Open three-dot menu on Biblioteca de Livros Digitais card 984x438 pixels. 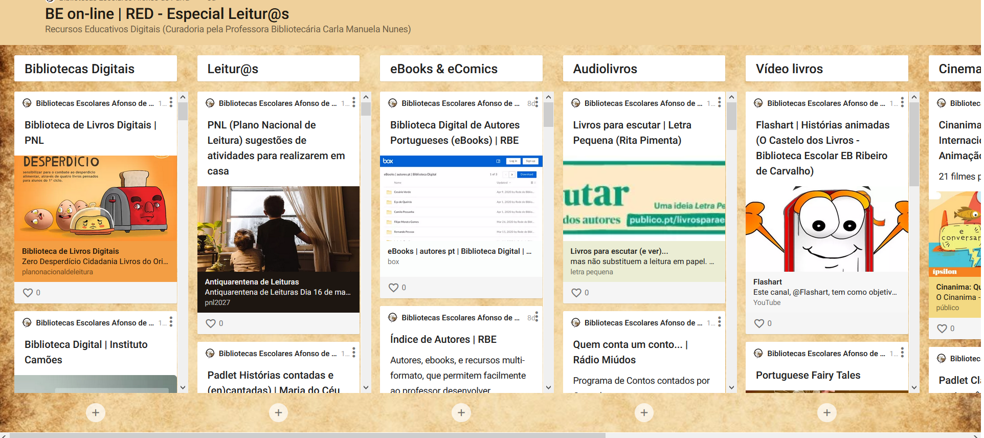point(171,103)
